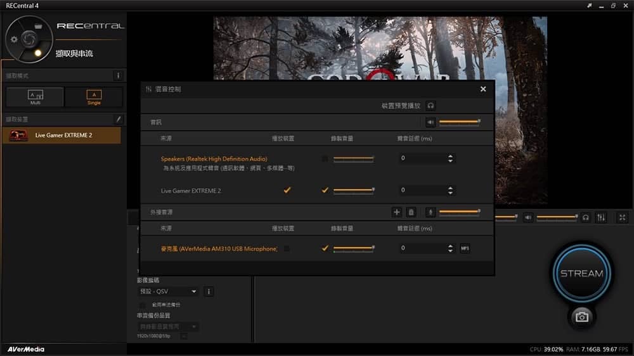Open settings gear on the mode dial

pos(14,39)
